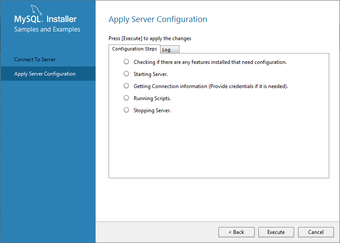Select Apply Server Configuration in sidebar
This screenshot has width=340, height=243.
pos(48,74)
